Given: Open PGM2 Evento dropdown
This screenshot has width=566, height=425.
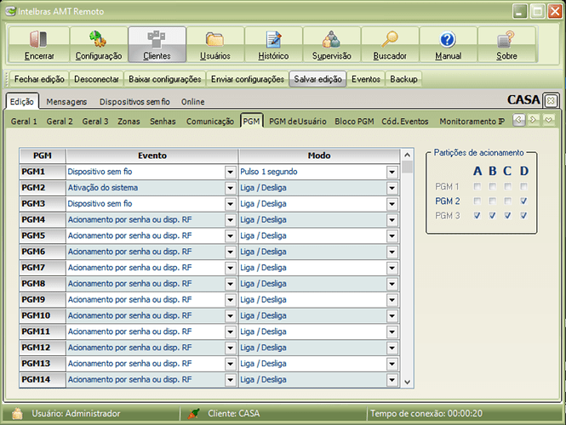Looking at the screenshot, I should 231,188.
